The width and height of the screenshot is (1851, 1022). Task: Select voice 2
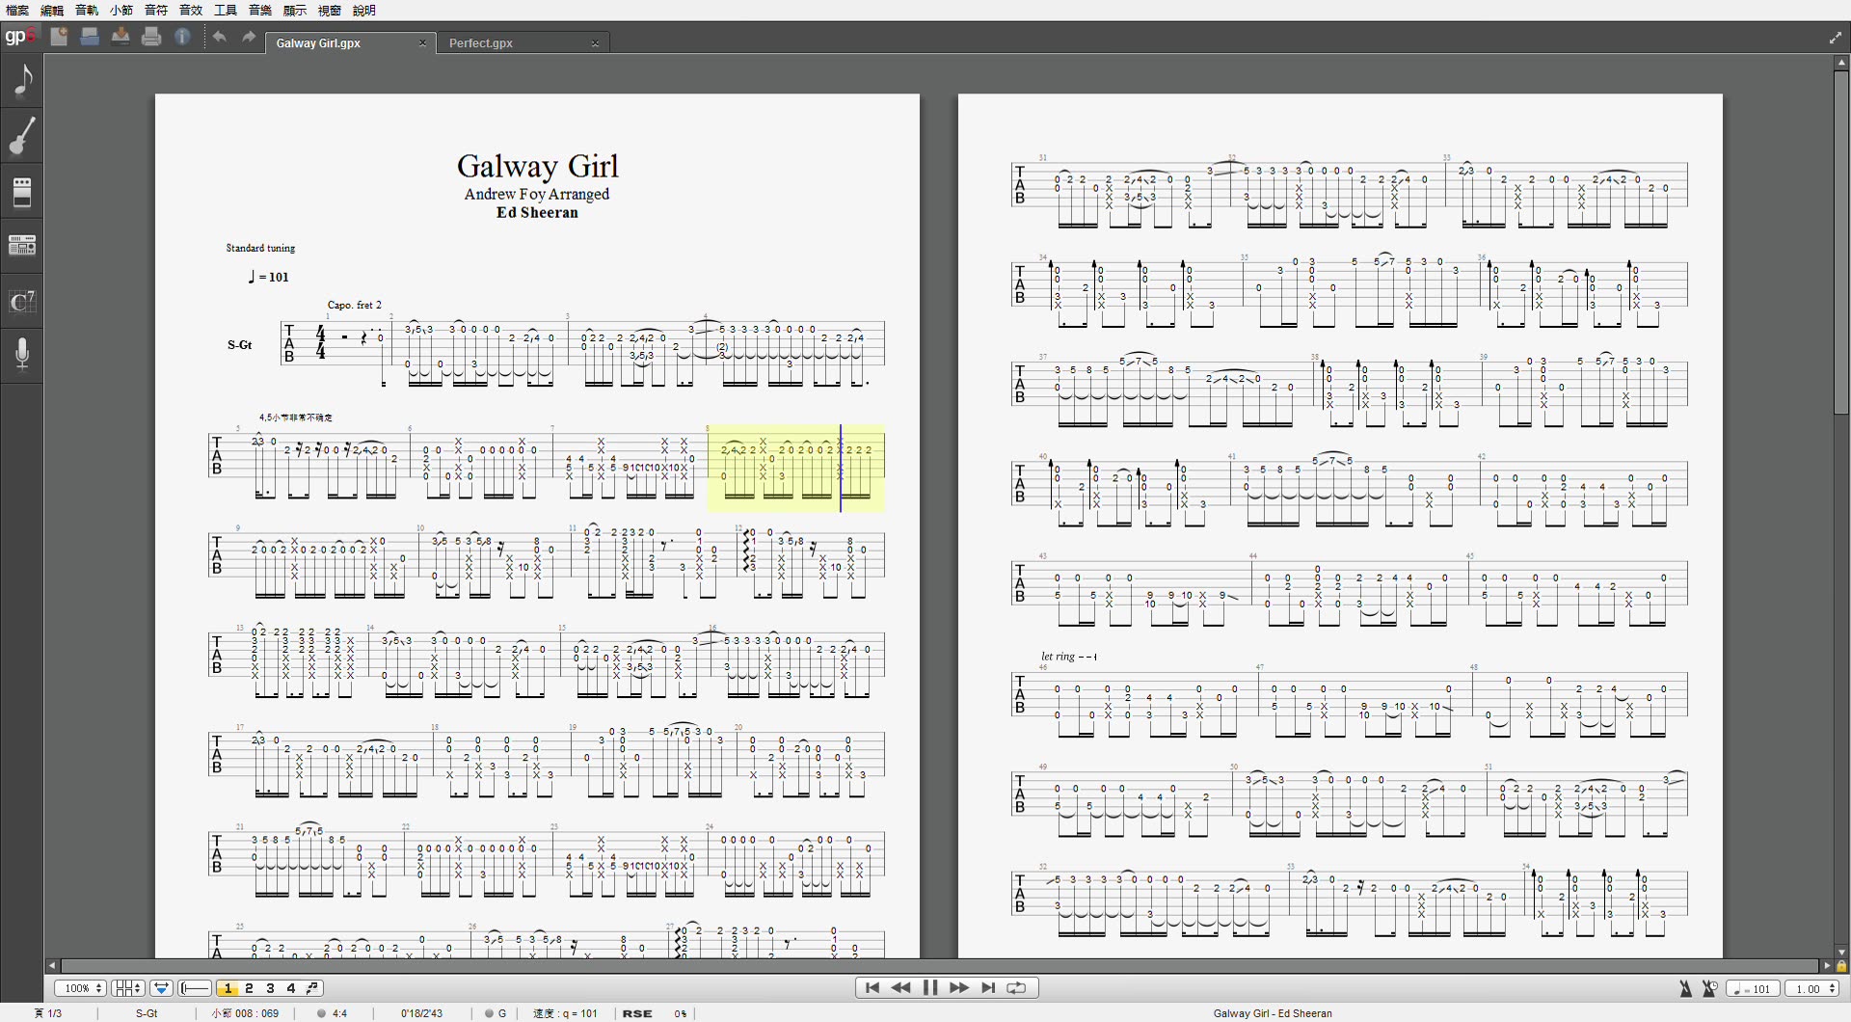(x=250, y=988)
